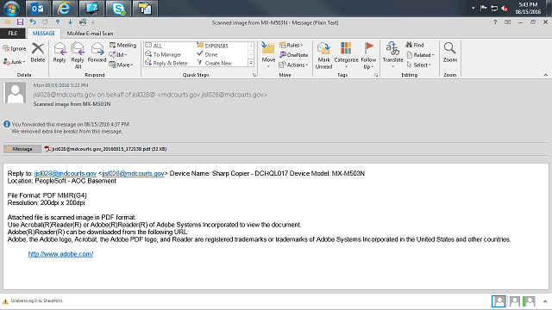Open the Follow Up flag menu
Viewport: 552px width, 310px height.
(368, 55)
